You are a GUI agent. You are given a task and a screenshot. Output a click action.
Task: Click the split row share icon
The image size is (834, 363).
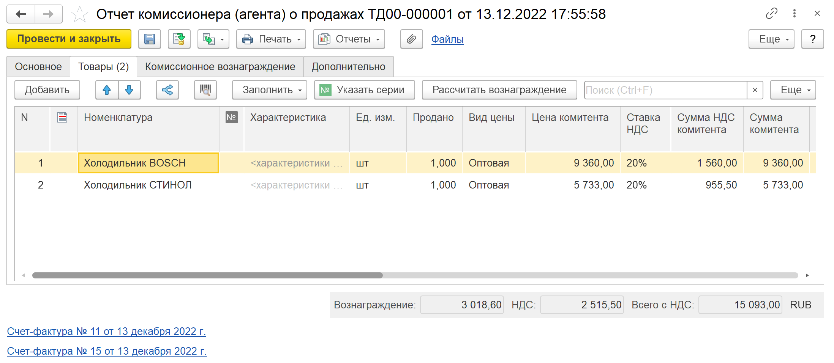tap(167, 90)
